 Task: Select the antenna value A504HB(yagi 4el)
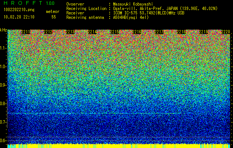131,17
